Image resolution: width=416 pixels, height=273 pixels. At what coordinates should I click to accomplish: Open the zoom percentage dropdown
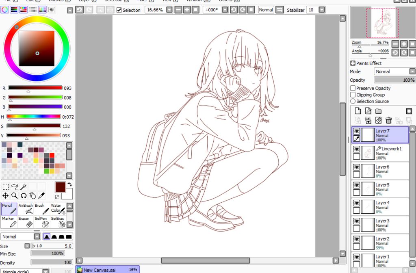click(169, 10)
